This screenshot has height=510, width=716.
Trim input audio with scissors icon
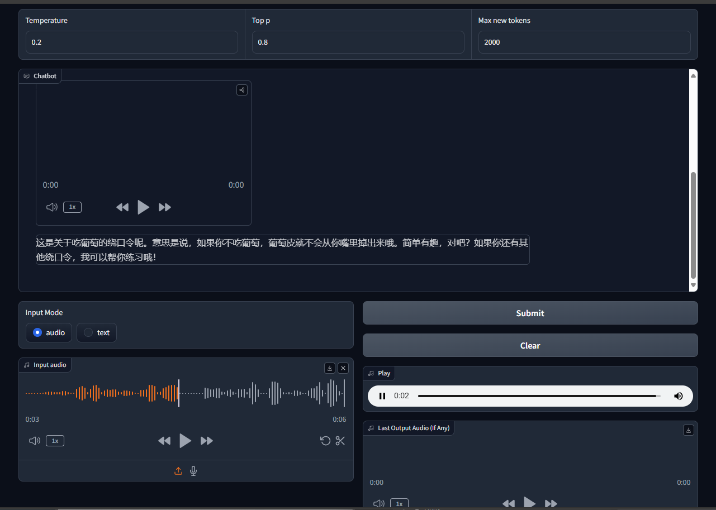click(x=340, y=441)
